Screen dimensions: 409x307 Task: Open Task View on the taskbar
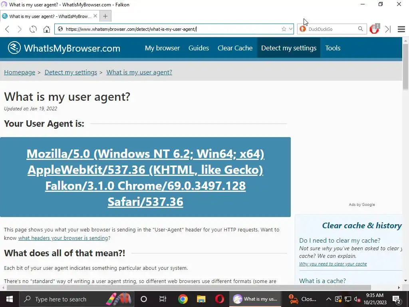pyautogui.click(x=163, y=299)
